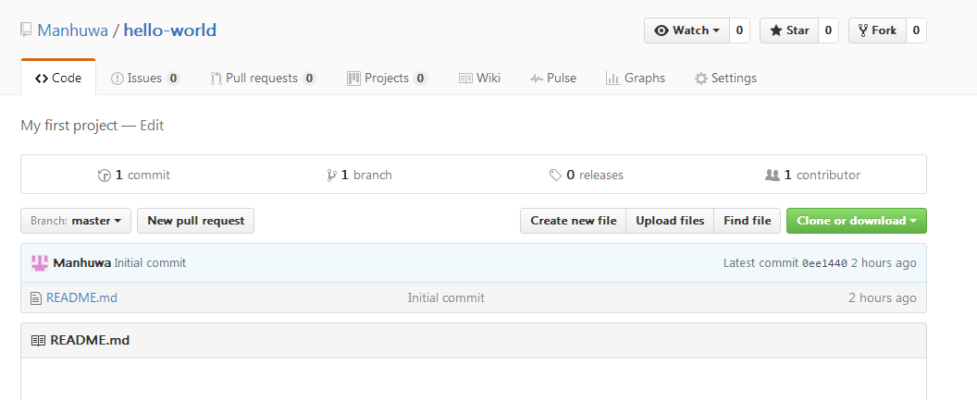
Task: View the 1 branch list
Action: tap(359, 175)
